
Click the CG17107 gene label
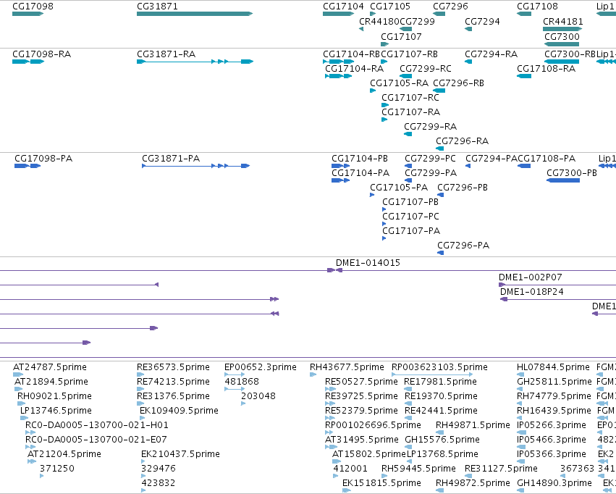click(401, 36)
